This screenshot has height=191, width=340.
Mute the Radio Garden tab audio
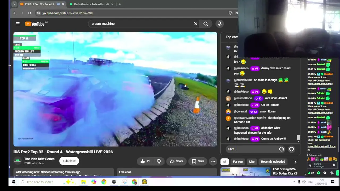107,4
